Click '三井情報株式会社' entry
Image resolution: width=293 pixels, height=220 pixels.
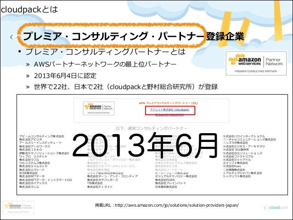pos(234,170)
